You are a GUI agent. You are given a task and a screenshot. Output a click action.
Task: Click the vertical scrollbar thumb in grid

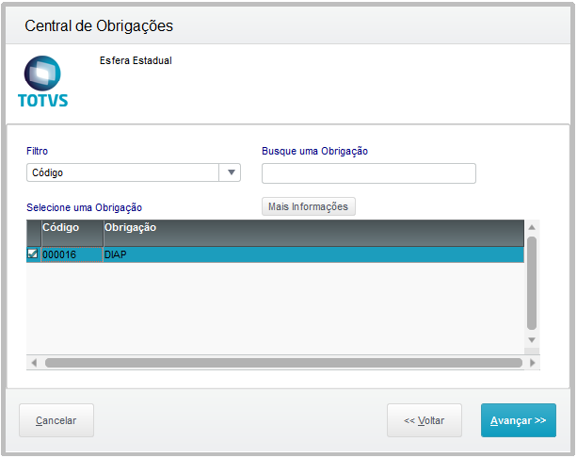(532, 281)
